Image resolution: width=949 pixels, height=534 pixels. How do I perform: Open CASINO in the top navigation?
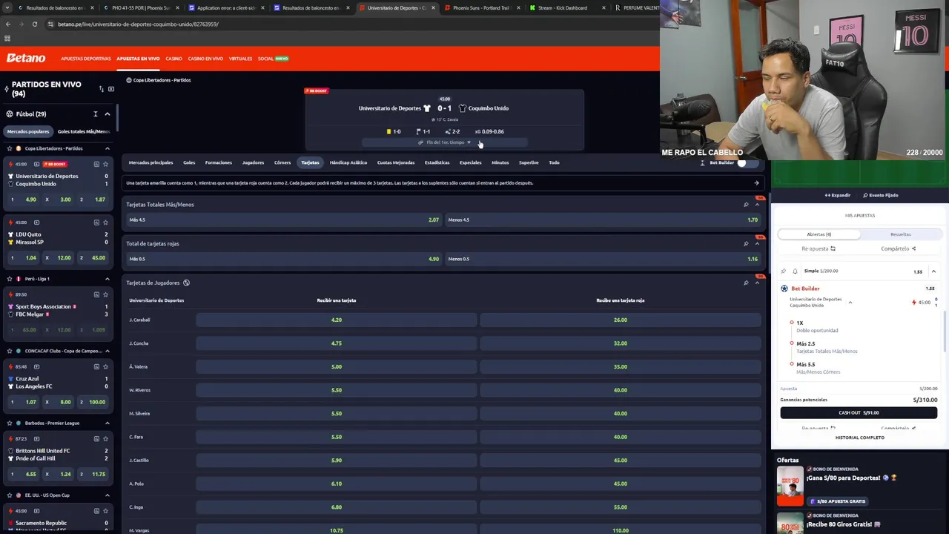(173, 59)
